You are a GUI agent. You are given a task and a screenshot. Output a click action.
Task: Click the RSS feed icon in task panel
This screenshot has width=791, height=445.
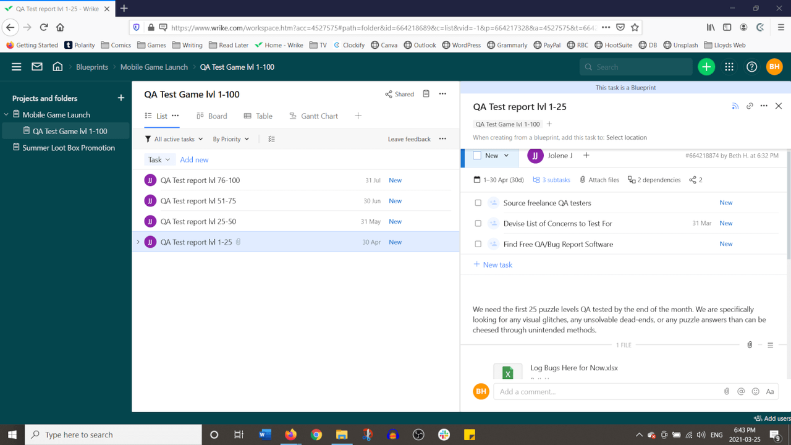point(735,106)
